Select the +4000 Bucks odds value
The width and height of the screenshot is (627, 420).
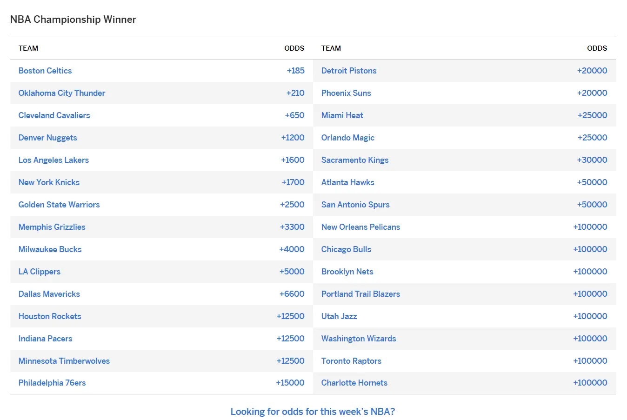pos(292,249)
